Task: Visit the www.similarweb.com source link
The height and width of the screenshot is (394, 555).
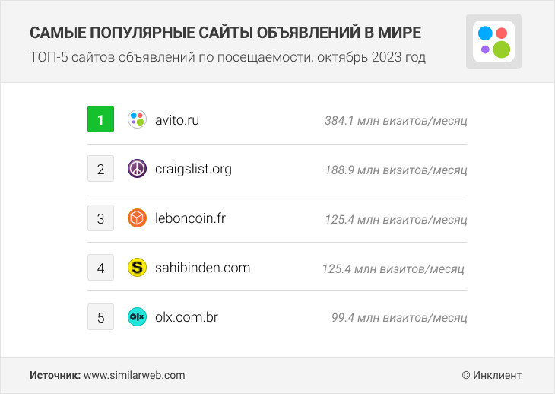Action: [134, 375]
